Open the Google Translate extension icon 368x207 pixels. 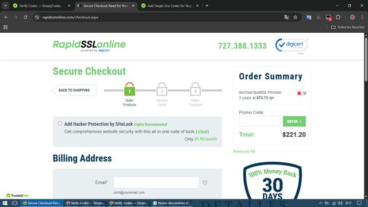click(309, 17)
